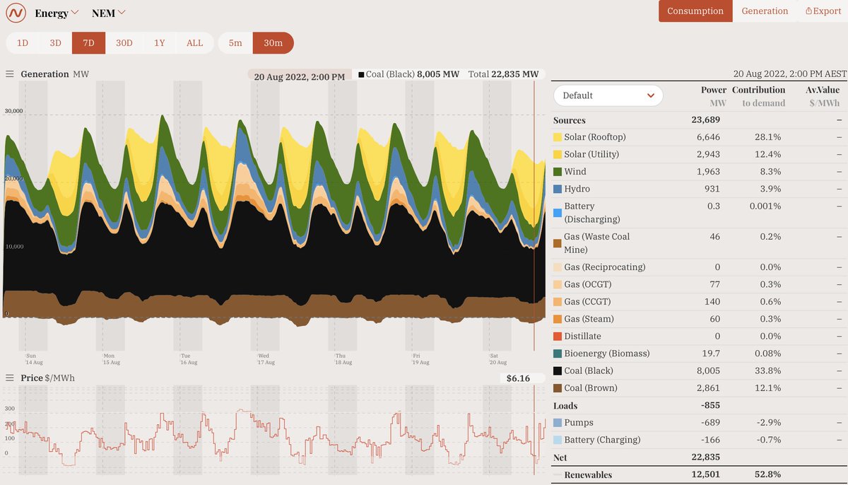848x485 pixels.
Task: Toggle Gas (Steam) color swatch
Action: click(558, 319)
